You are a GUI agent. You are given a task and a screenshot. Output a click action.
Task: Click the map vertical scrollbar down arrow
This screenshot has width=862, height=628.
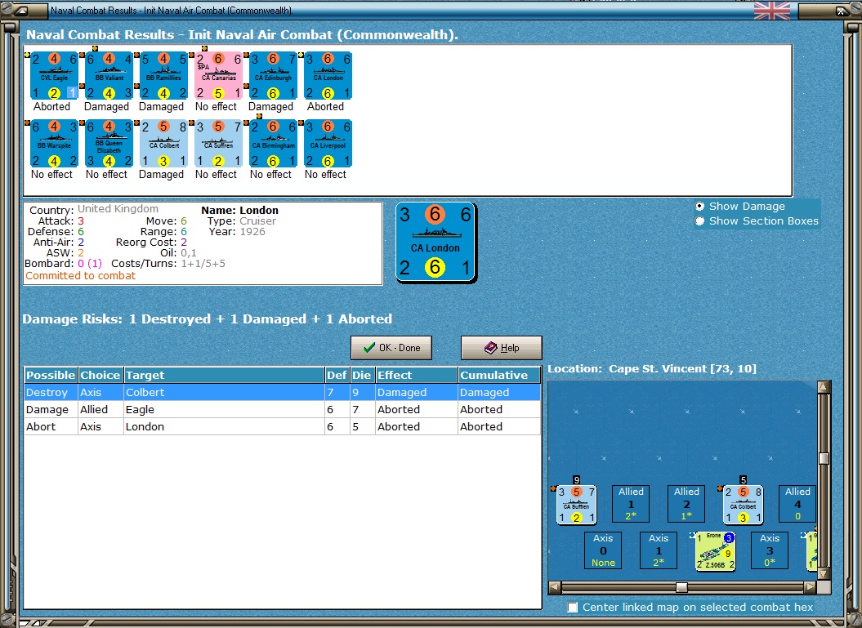point(824,573)
